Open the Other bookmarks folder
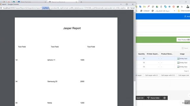 184,11
